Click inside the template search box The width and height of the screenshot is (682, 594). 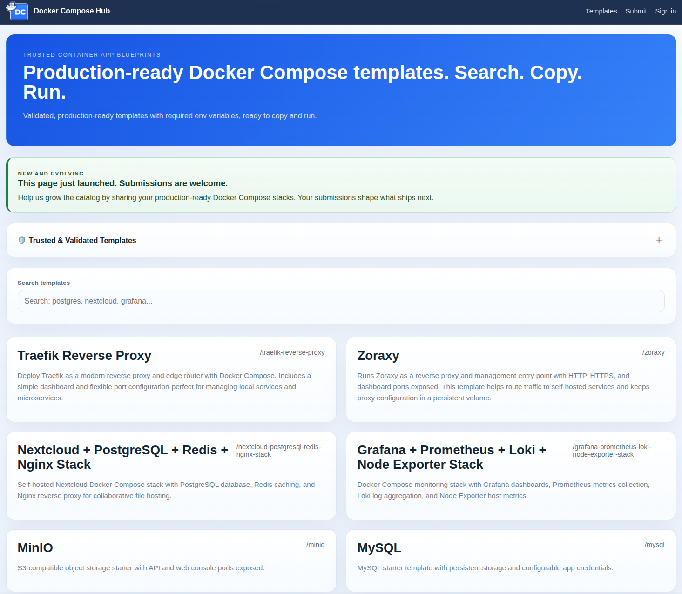tap(341, 301)
